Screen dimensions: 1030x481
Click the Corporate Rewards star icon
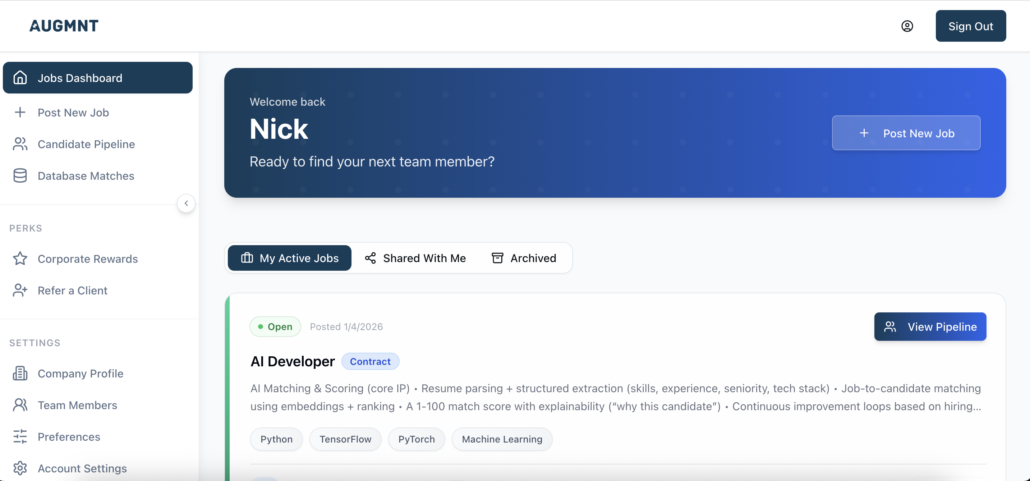pos(20,259)
